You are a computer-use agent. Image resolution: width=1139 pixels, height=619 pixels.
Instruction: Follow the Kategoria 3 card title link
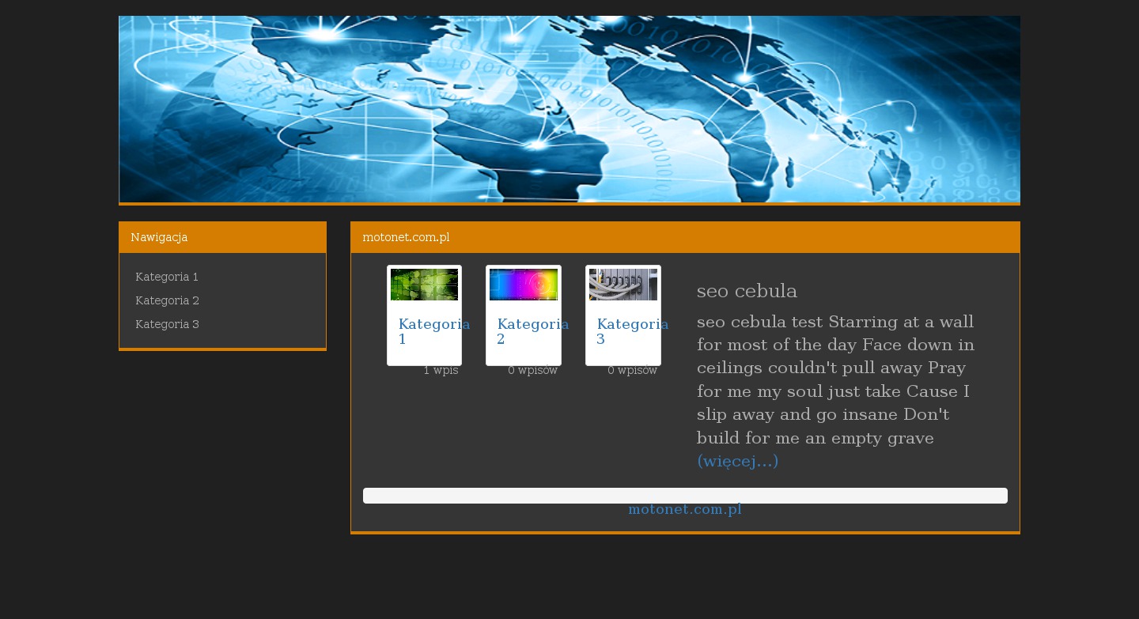(x=632, y=331)
